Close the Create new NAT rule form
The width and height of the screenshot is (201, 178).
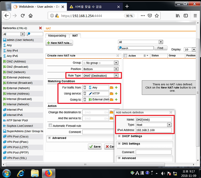coord(118,56)
